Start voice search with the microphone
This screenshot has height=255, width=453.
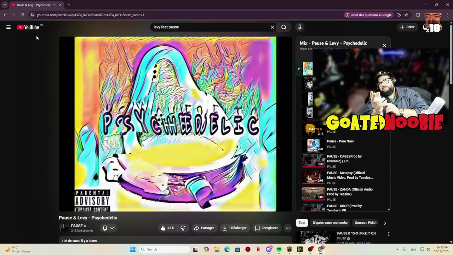coord(300,27)
